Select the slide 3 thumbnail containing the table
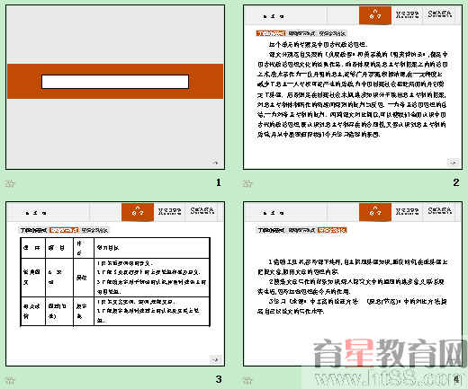 click(115, 284)
